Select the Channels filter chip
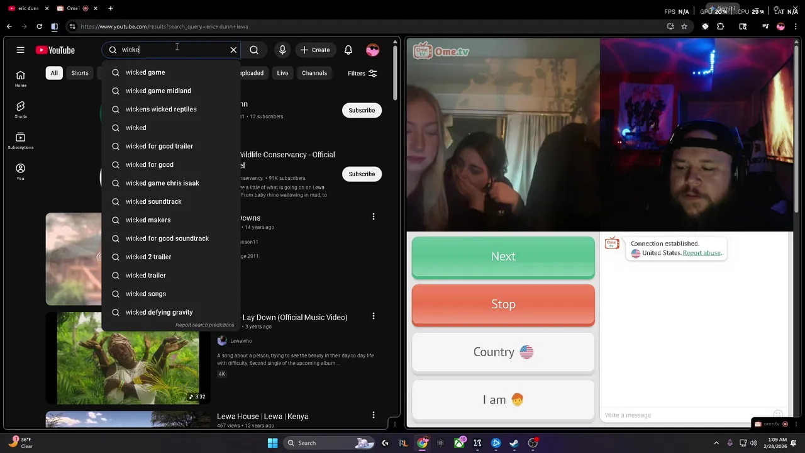 click(314, 73)
